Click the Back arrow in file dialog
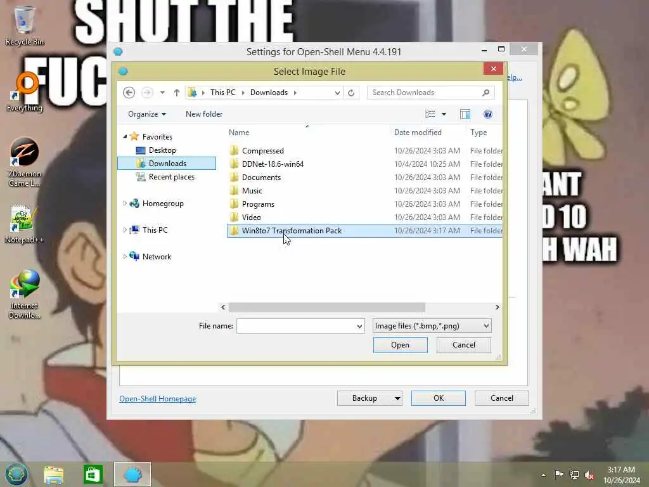The image size is (649, 487). 129,93
